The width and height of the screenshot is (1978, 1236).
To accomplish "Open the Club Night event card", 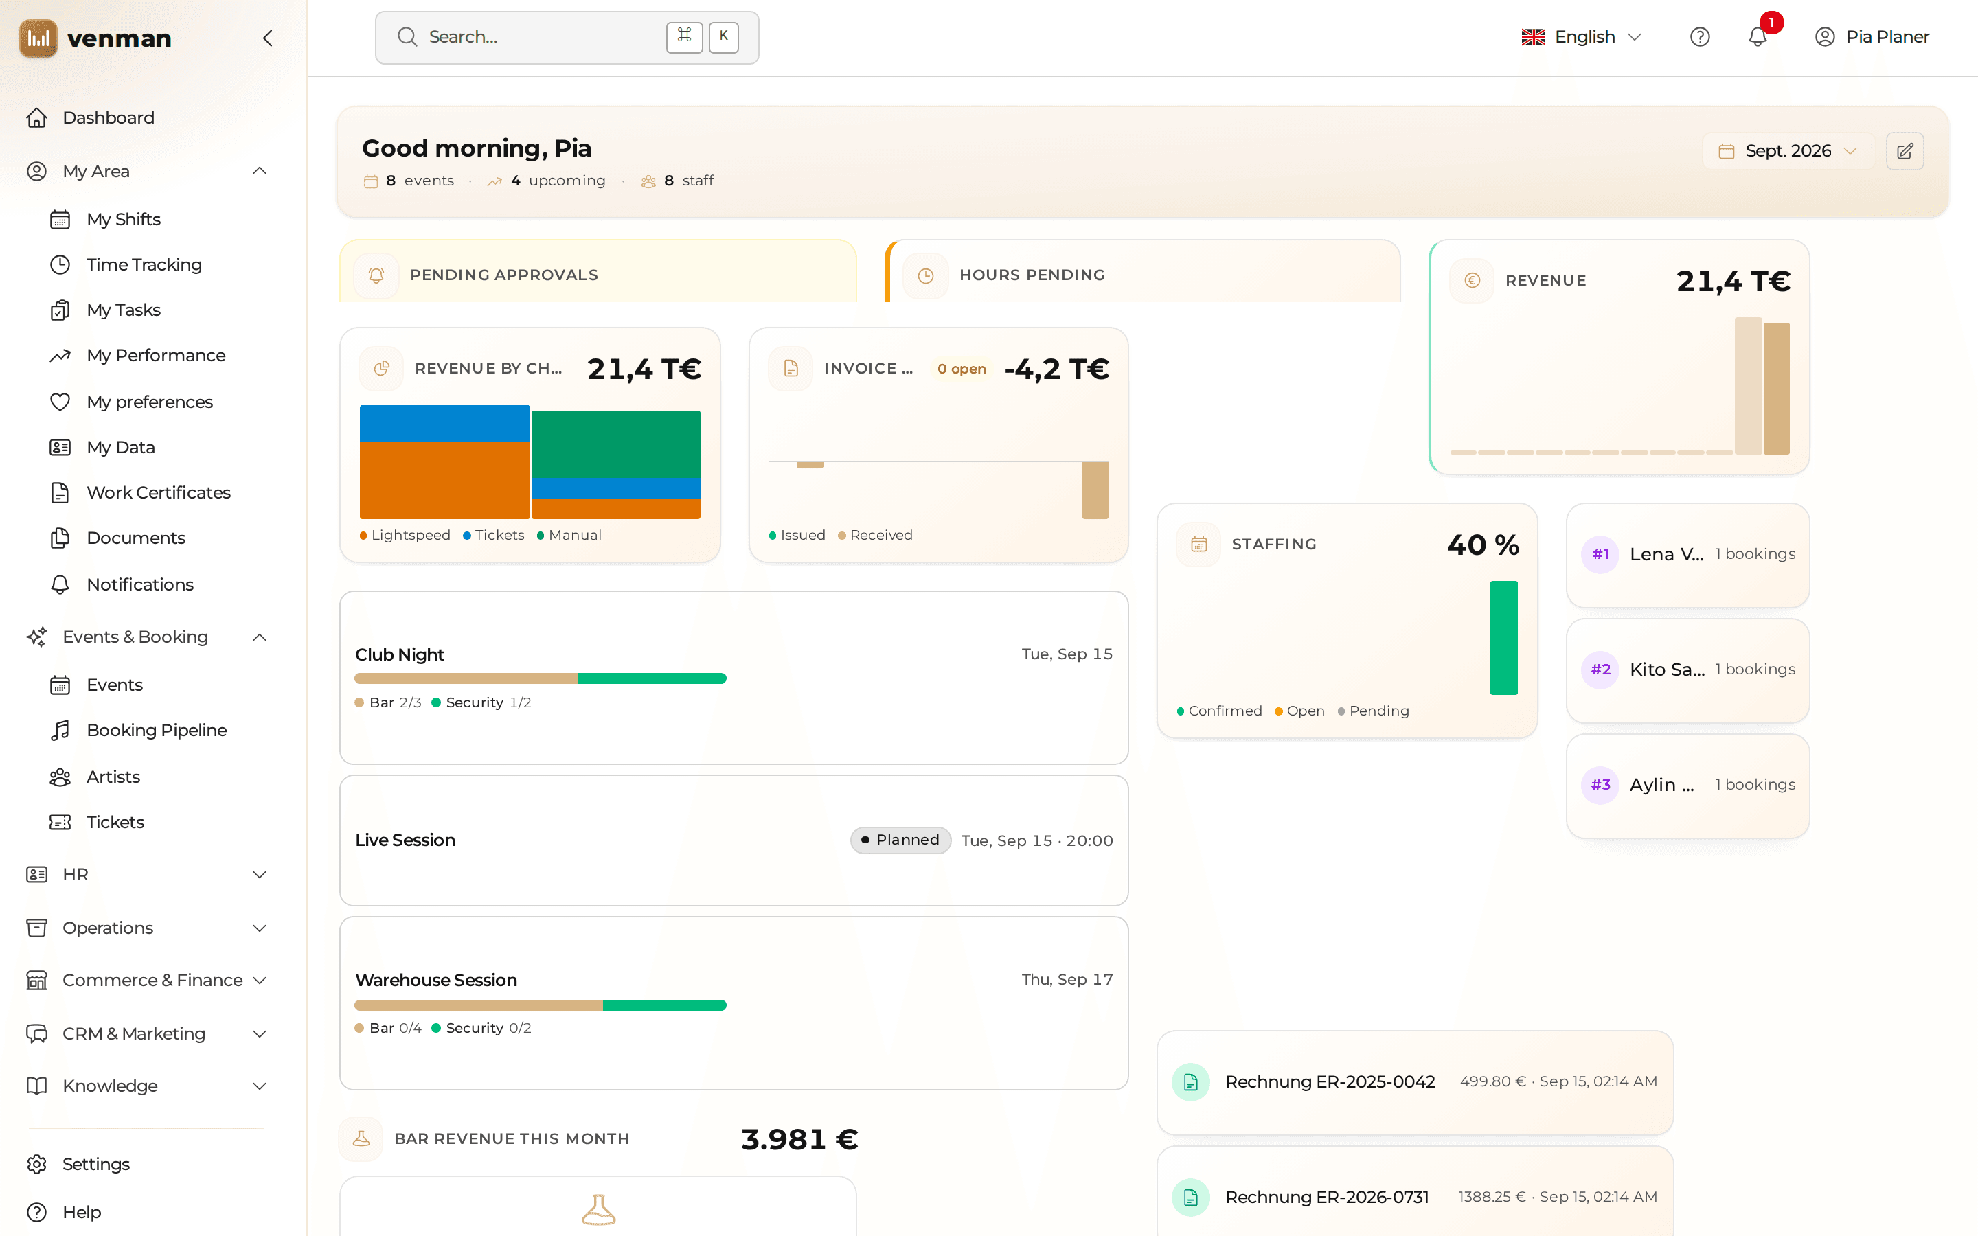I will click(734, 678).
